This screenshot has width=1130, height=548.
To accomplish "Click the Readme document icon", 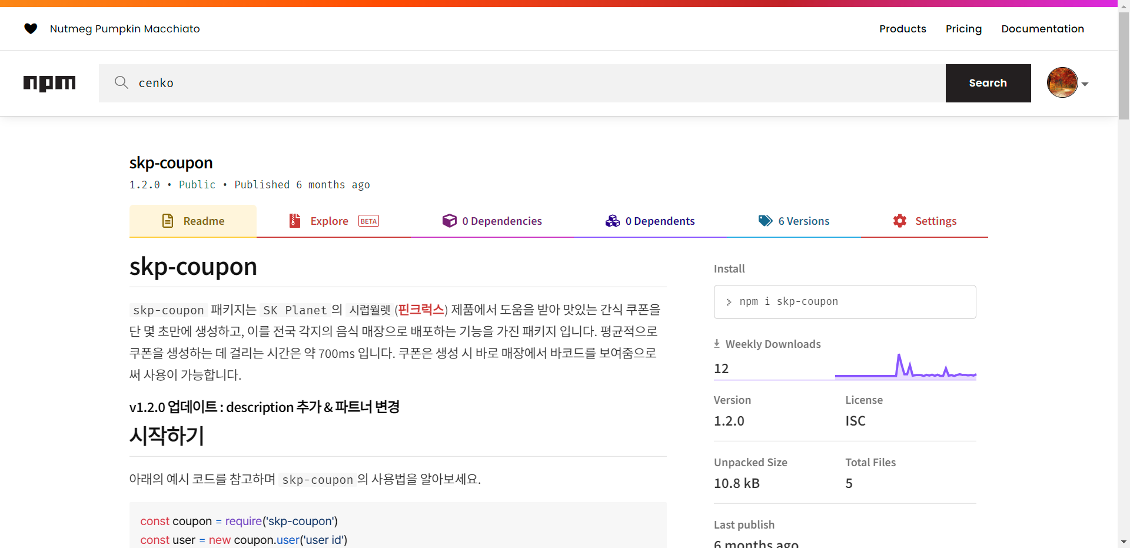I will tap(168, 221).
